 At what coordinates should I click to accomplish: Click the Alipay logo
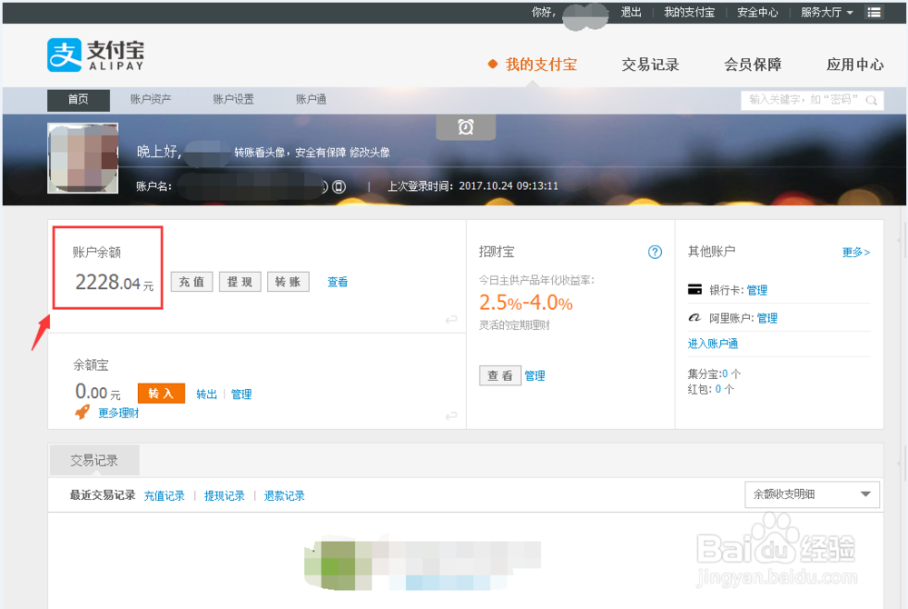(x=95, y=55)
